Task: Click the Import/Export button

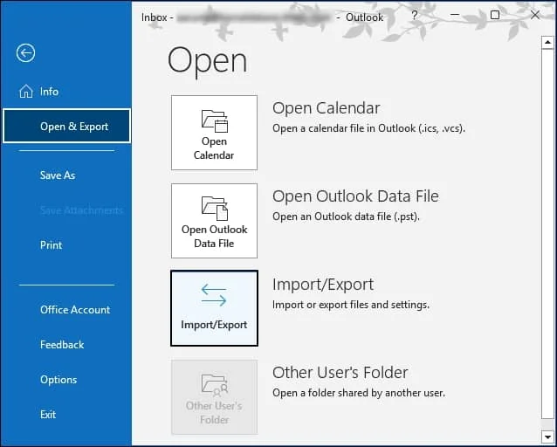Action: click(214, 308)
